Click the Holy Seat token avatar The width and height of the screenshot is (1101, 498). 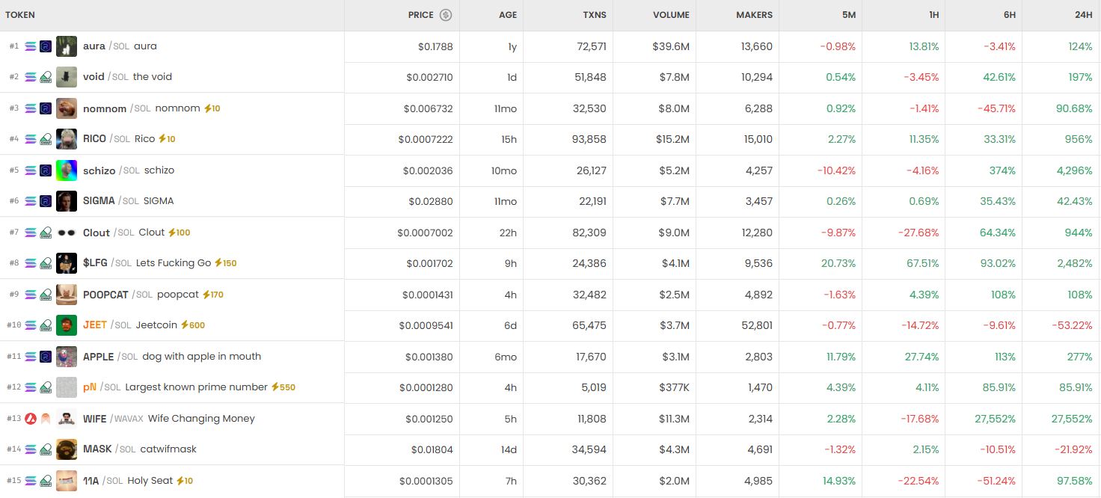point(67,481)
